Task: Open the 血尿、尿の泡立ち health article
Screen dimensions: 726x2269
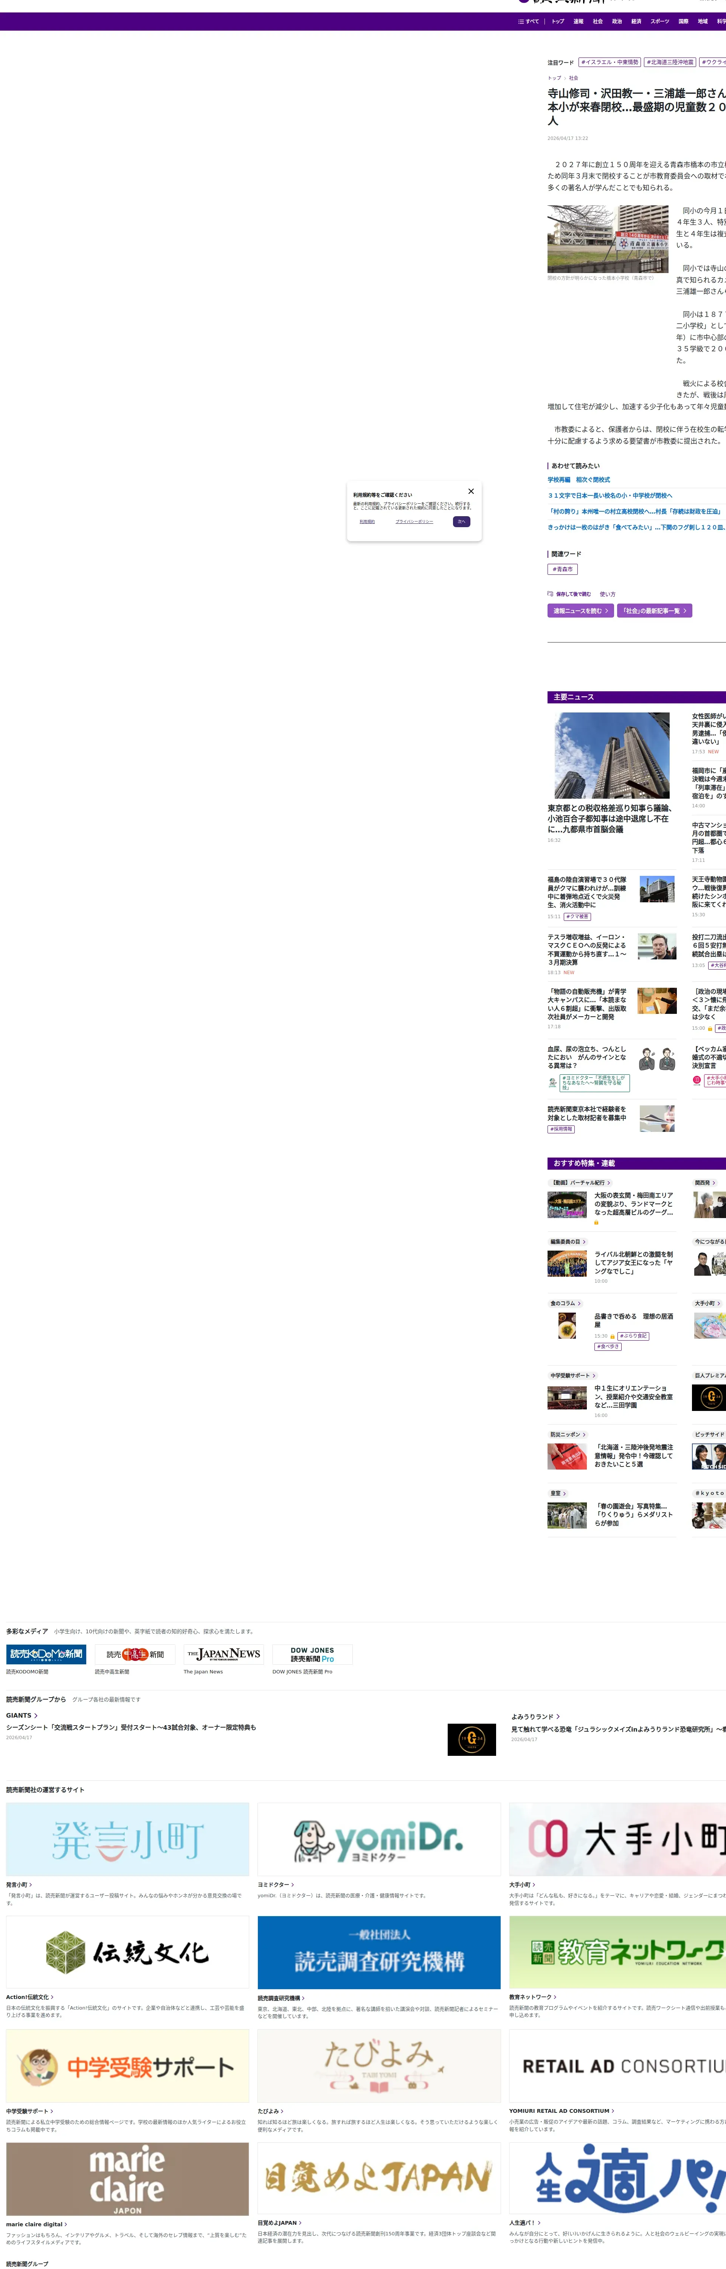Action: 588,1057
